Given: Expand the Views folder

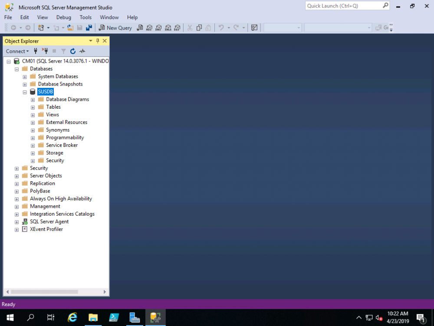Looking at the screenshot, I should coord(33,115).
